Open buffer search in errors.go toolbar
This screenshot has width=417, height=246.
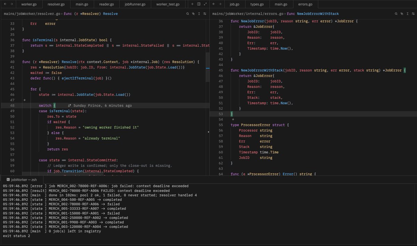click(x=396, y=14)
